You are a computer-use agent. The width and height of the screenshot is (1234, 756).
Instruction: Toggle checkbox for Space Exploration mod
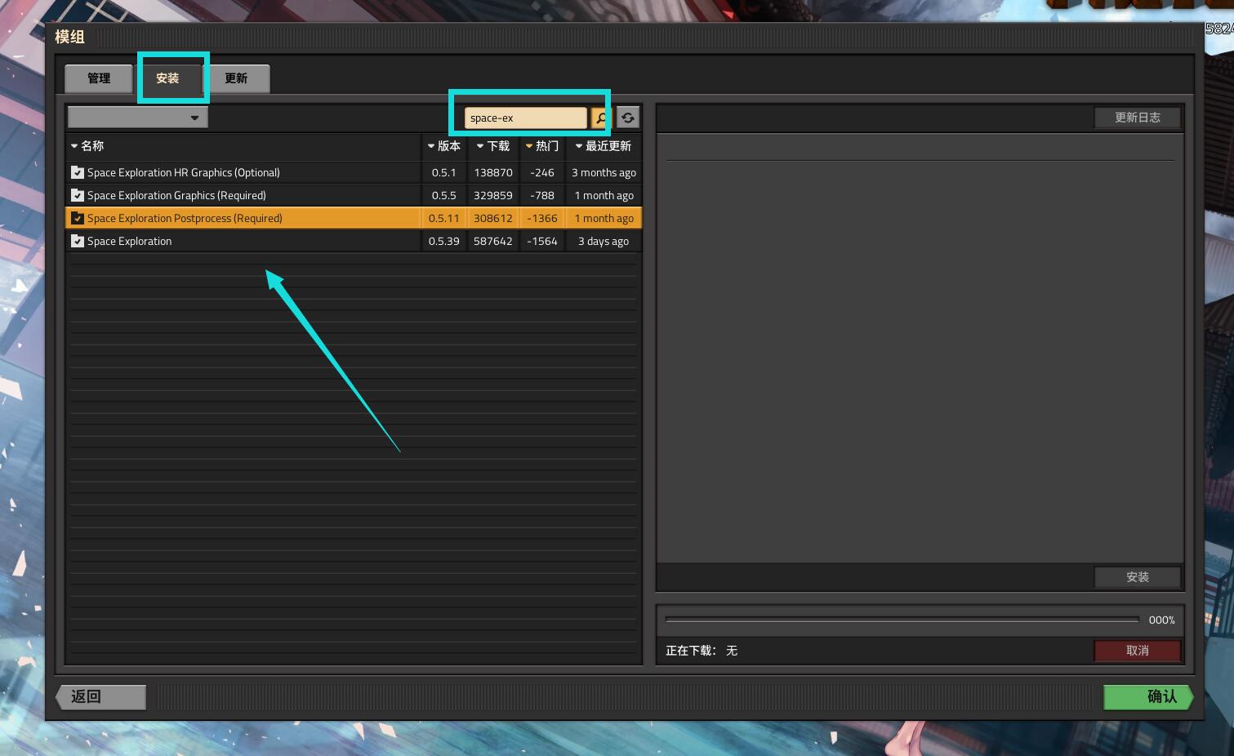tap(78, 241)
